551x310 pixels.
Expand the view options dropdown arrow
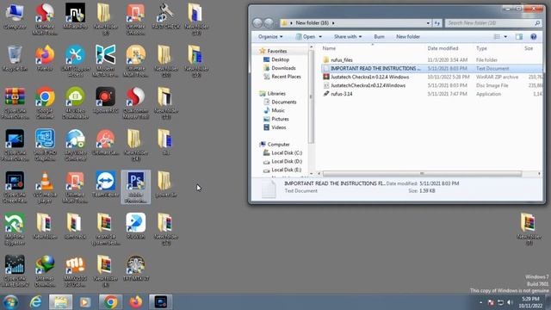[x=505, y=36]
